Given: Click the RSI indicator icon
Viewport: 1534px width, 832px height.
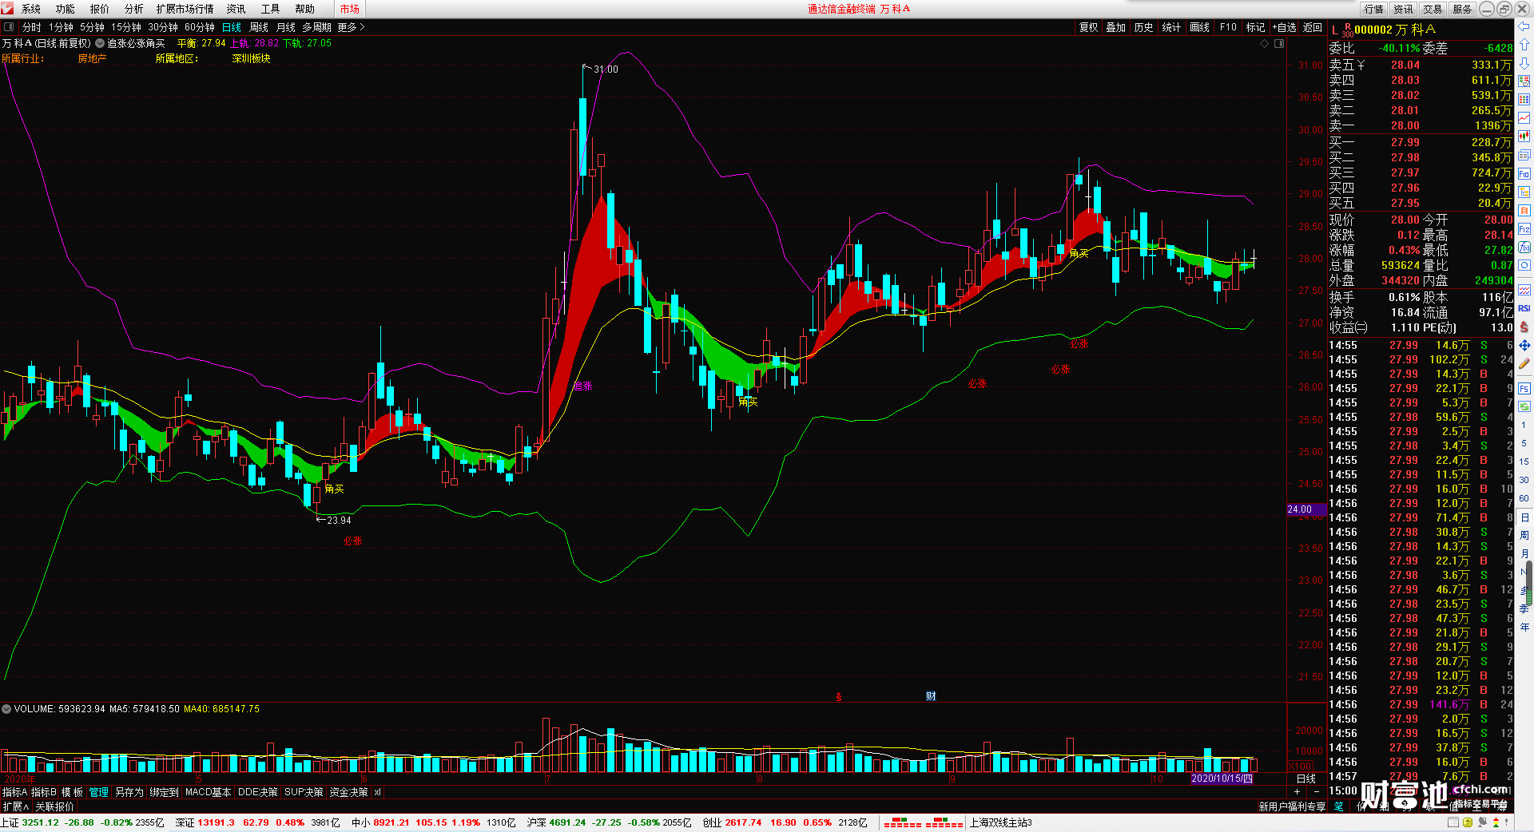Looking at the screenshot, I should (1524, 308).
